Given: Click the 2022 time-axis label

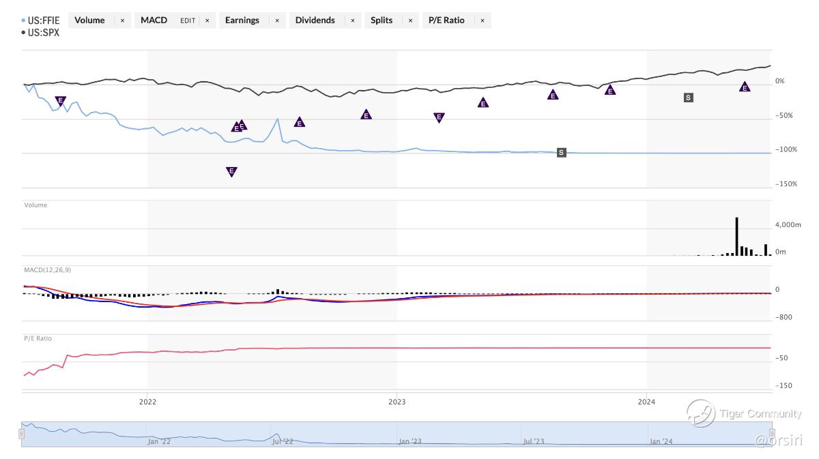Looking at the screenshot, I should click(147, 402).
